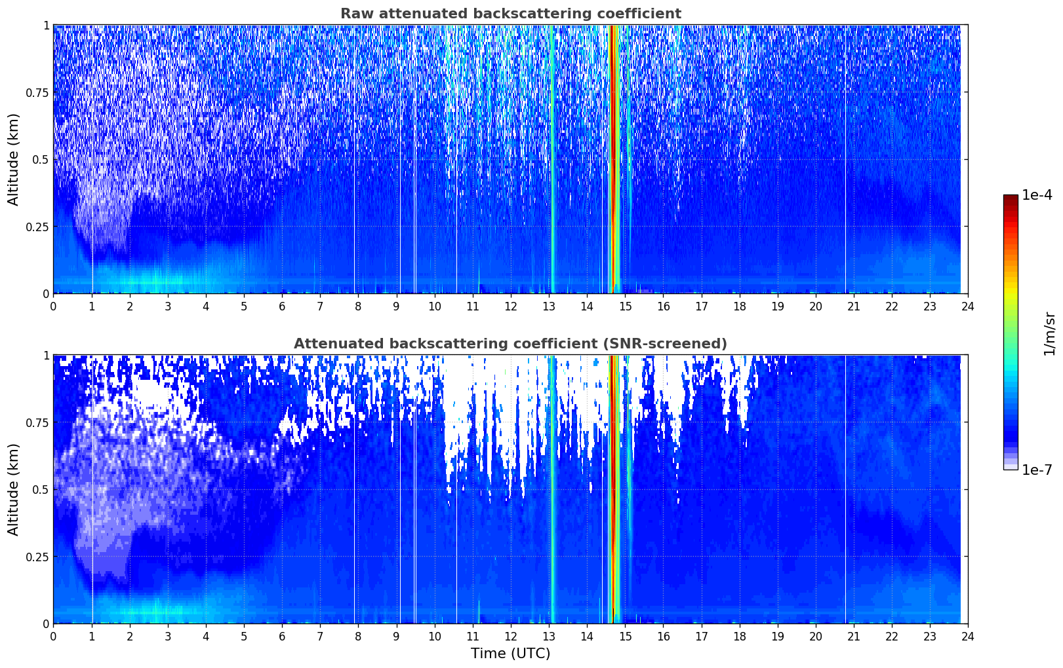Click the y-axis tick '0.25' of the SNR-screened plot

point(37,557)
